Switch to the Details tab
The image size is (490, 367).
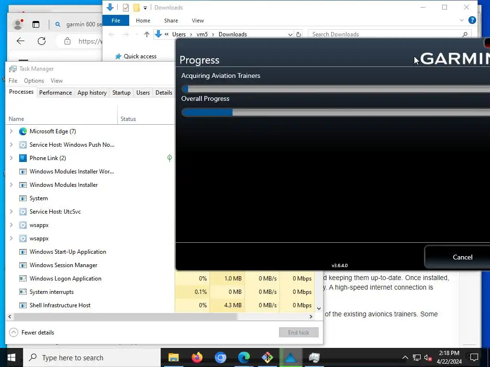pos(164,93)
